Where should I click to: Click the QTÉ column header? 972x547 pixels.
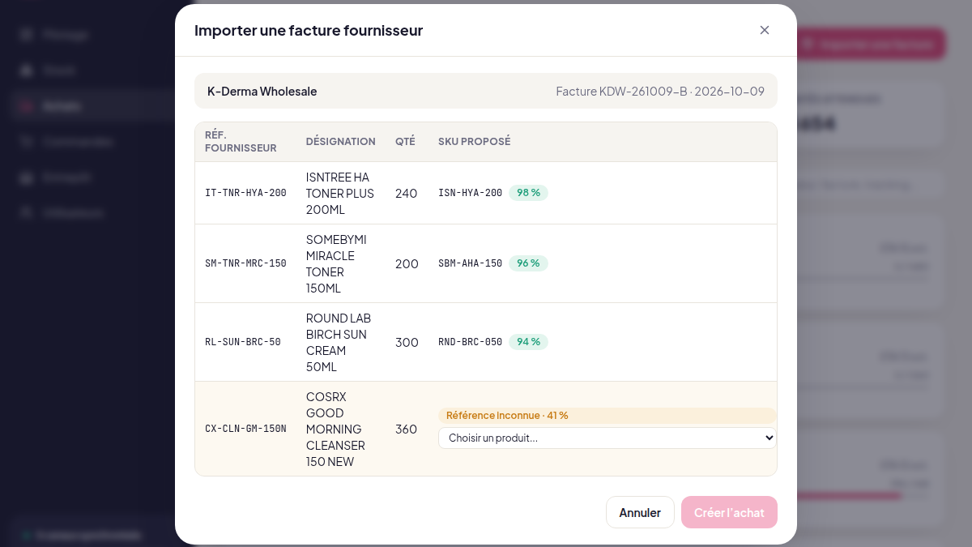point(405,141)
